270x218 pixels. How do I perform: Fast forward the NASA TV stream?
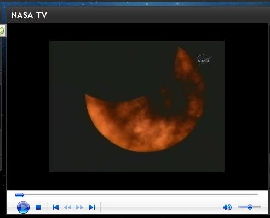point(79,207)
